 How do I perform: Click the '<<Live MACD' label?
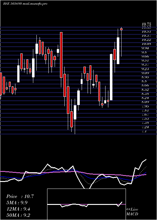(132, 212)
